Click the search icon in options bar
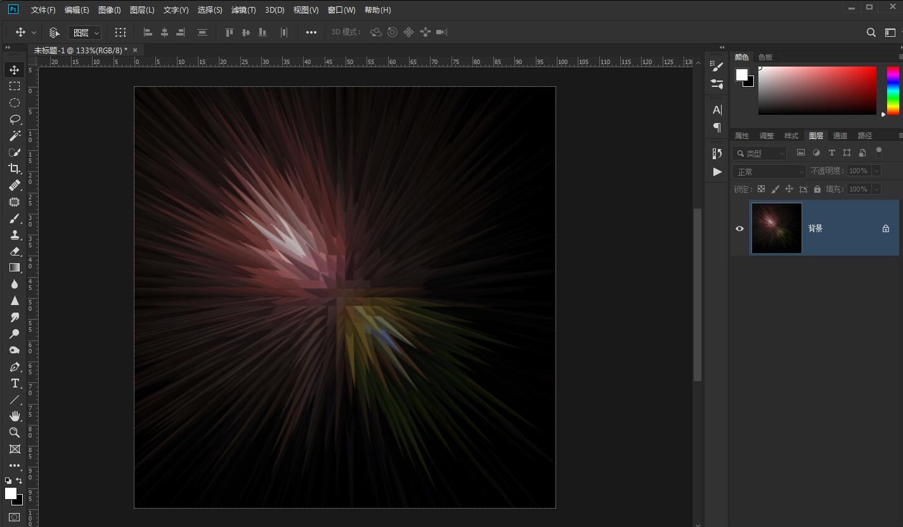Image resolution: width=903 pixels, height=527 pixels. pyautogui.click(x=871, y=32)
